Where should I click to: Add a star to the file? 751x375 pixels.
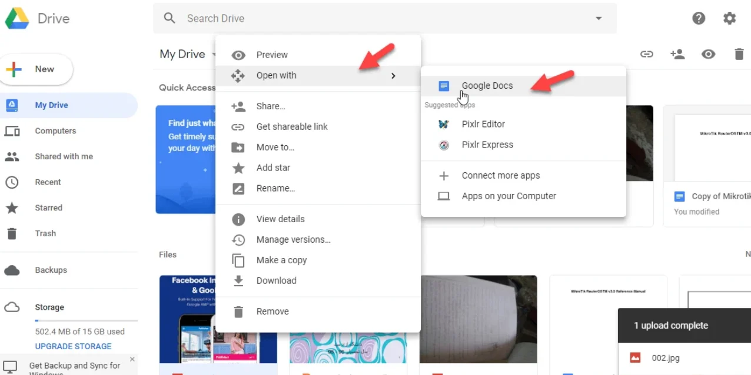pos(273,168)
